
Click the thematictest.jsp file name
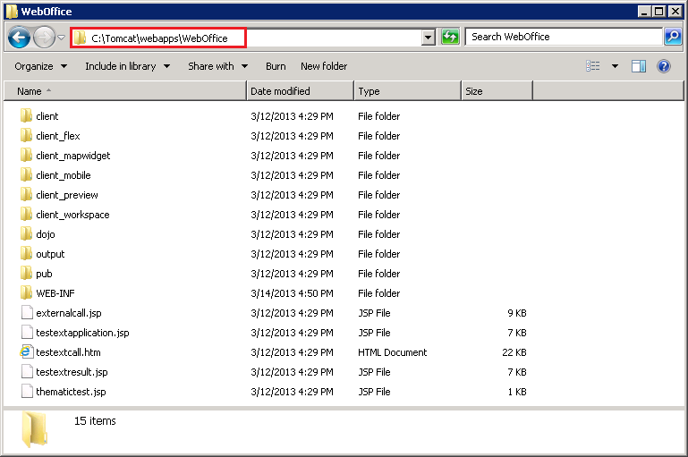coord(71,392)
